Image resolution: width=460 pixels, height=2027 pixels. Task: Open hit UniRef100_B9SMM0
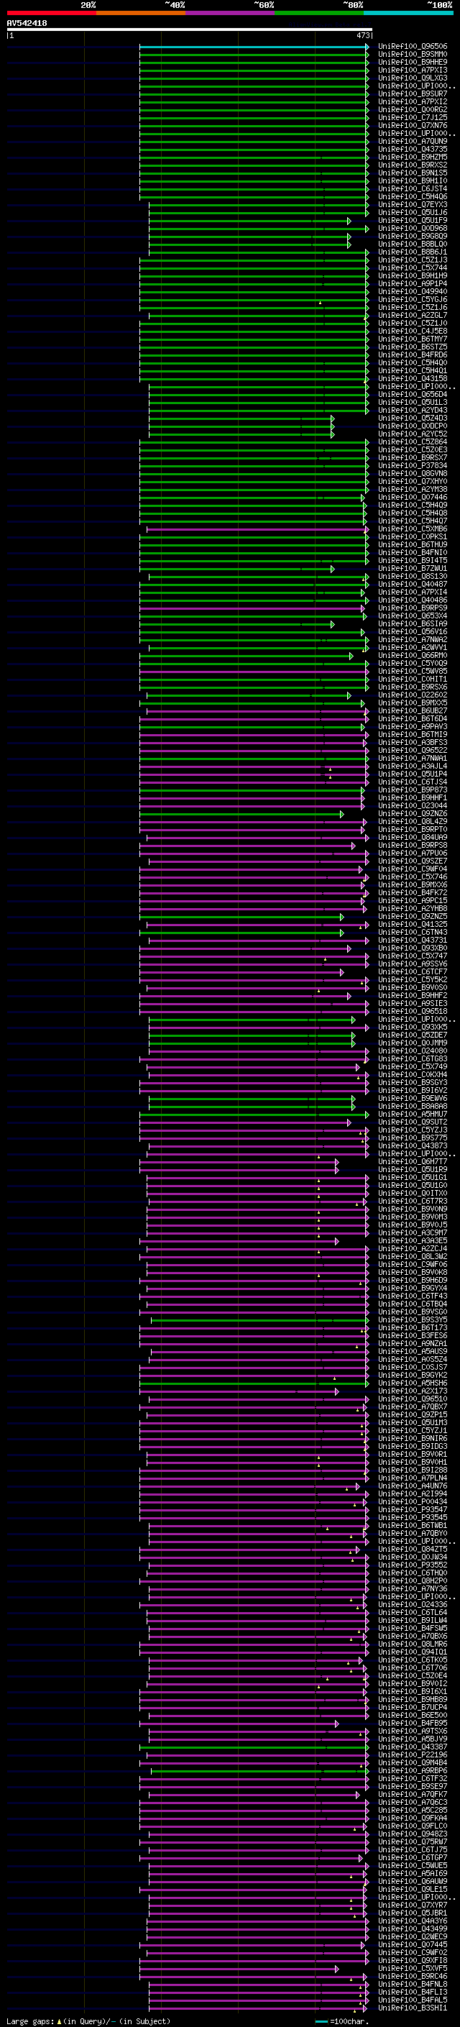[413, 55]
